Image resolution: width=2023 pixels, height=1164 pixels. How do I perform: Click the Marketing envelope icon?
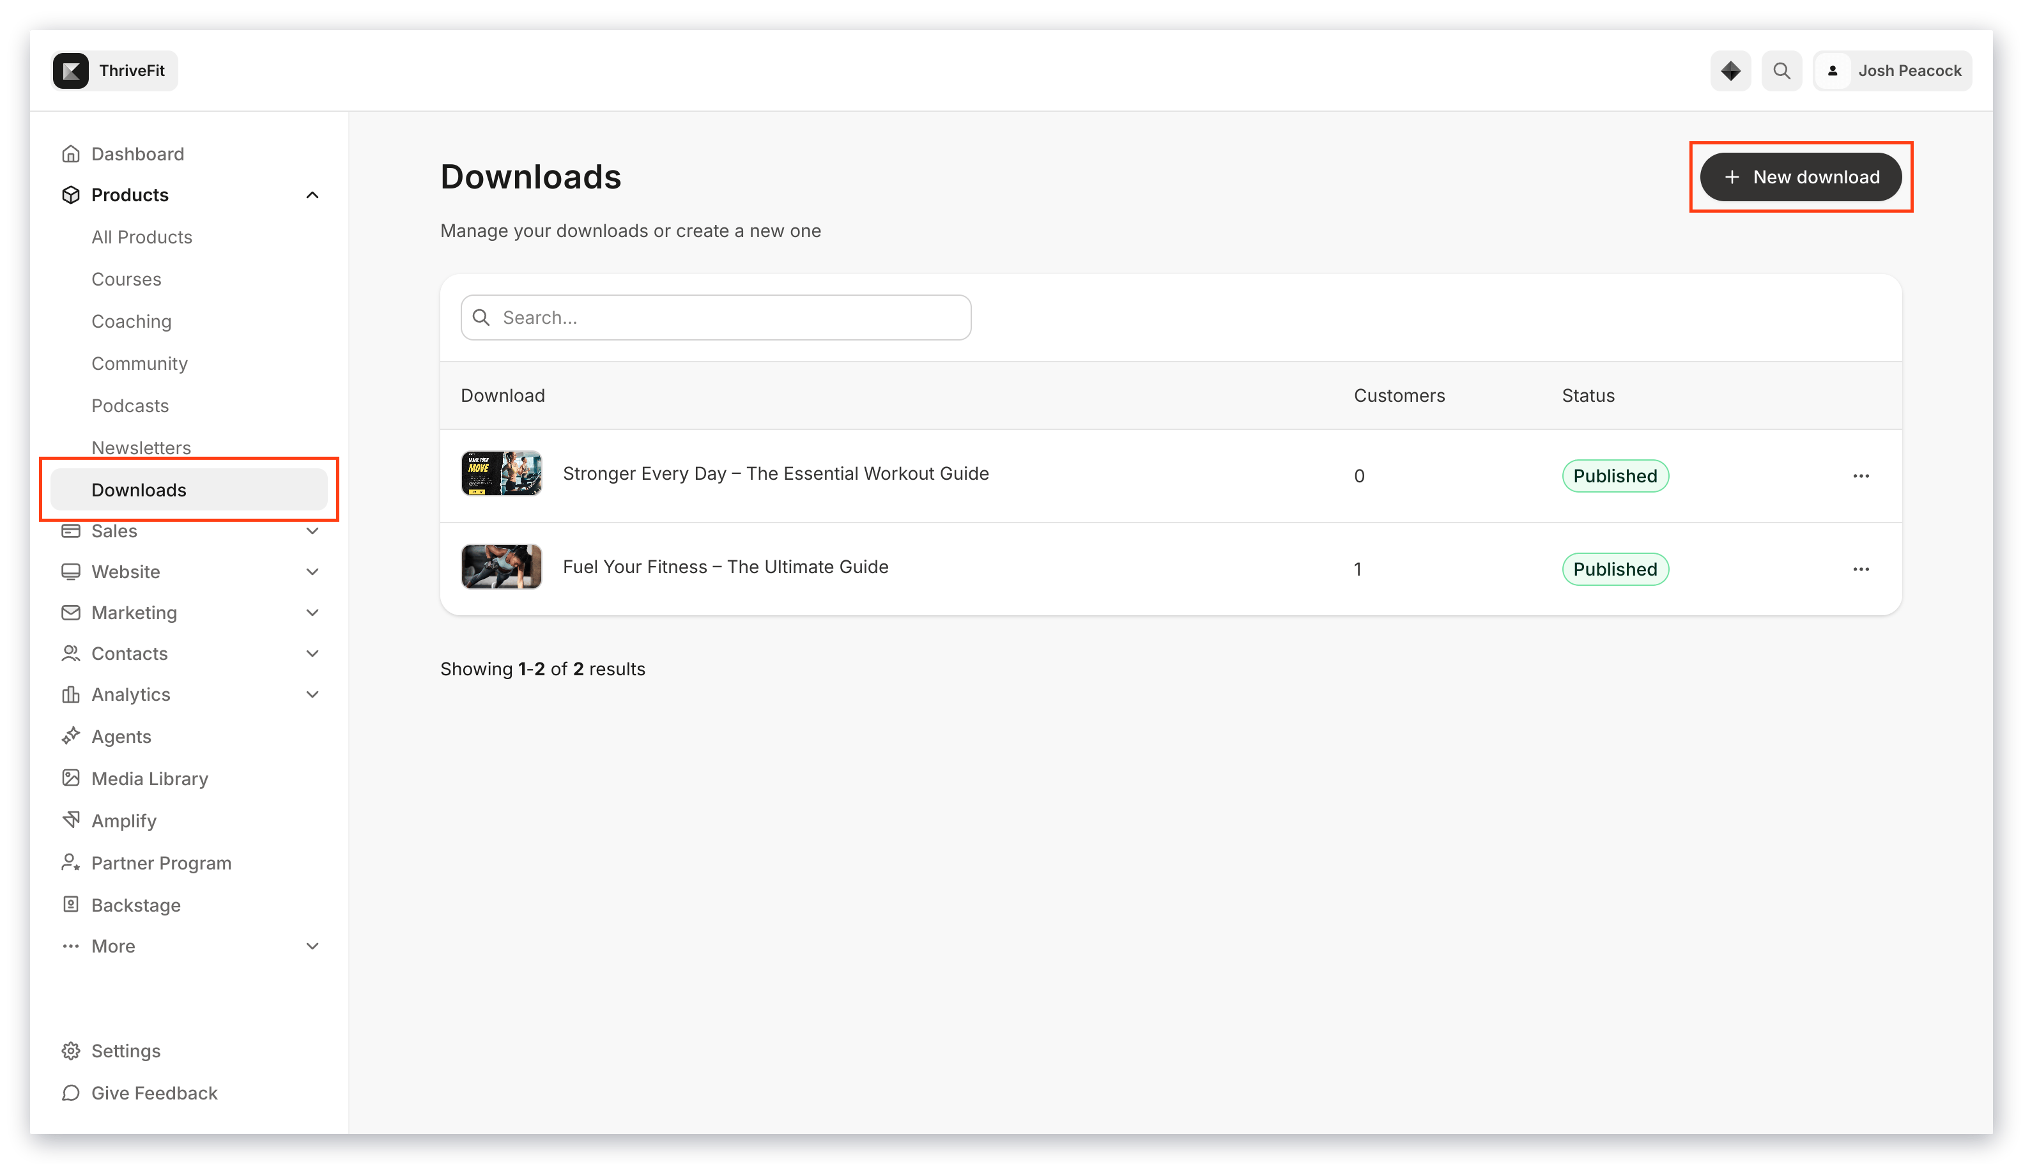(x=71, y=613)
